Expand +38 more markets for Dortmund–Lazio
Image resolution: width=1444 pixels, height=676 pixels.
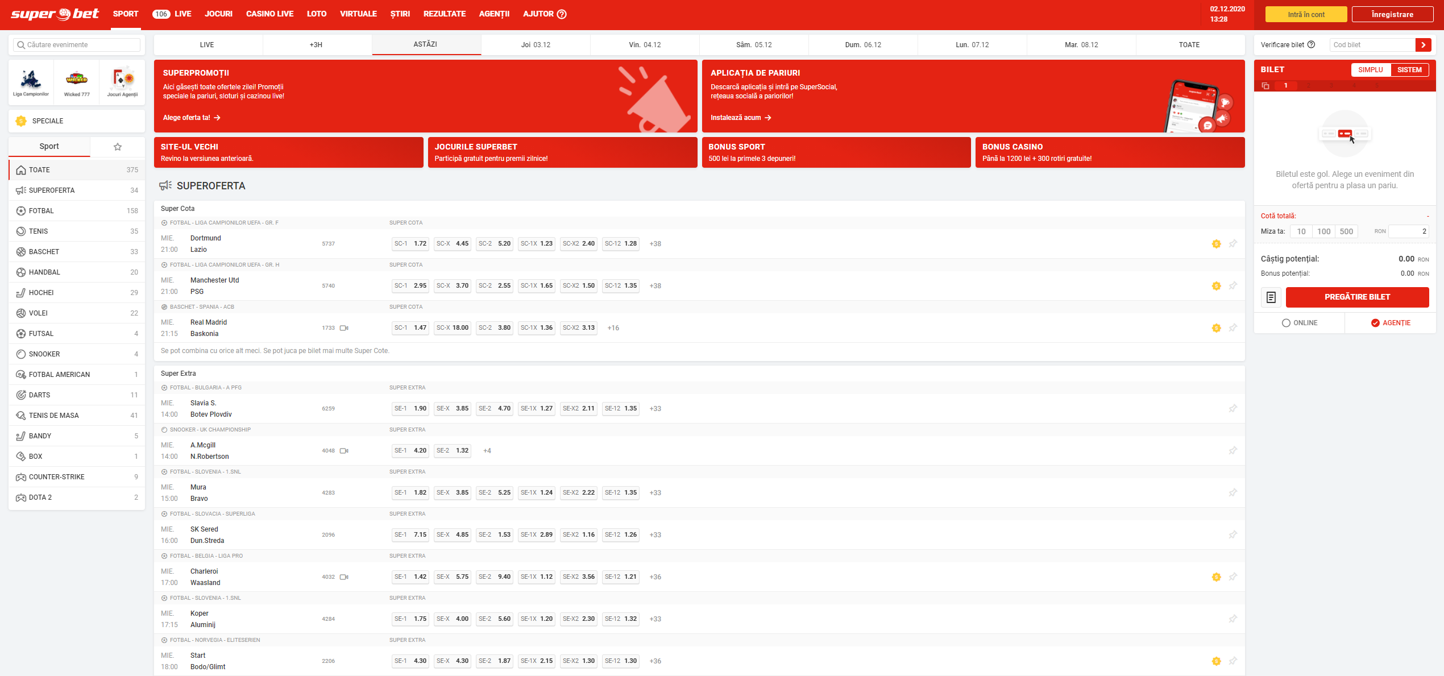click(655, 244)
